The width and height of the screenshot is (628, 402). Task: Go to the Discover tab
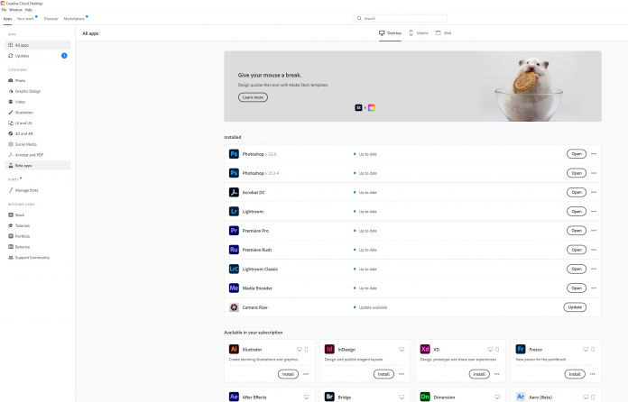pos(51,19)
